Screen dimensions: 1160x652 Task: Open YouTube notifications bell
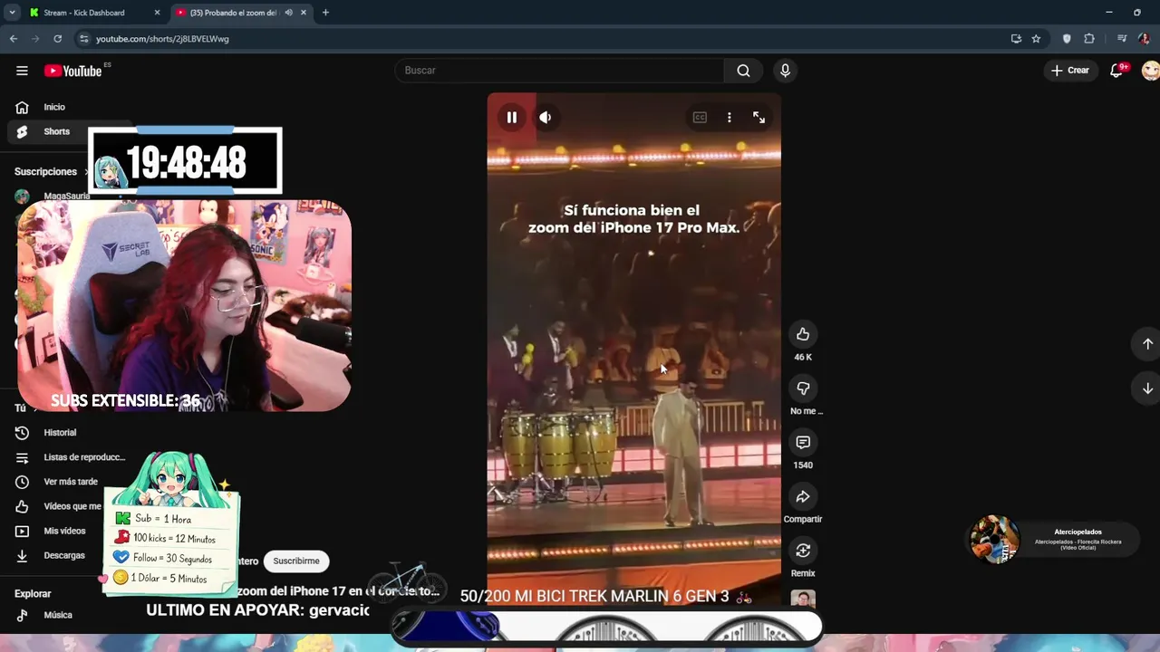(x=1117, y=71)
